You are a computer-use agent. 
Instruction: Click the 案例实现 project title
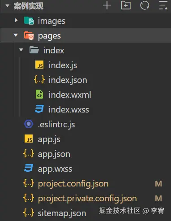[29, 6]
